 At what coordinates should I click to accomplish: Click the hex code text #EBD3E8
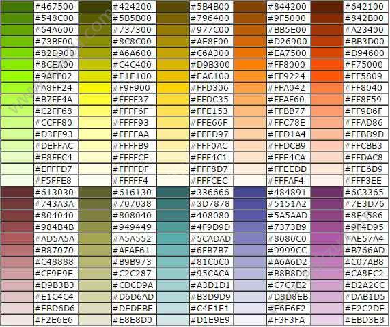[365, 320]
